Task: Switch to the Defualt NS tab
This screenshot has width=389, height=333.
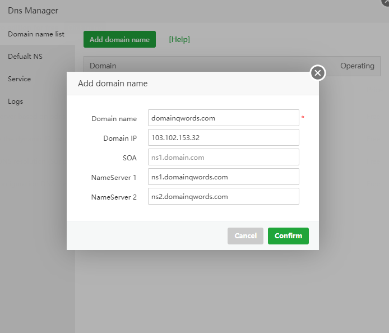Action: (25, 57)
